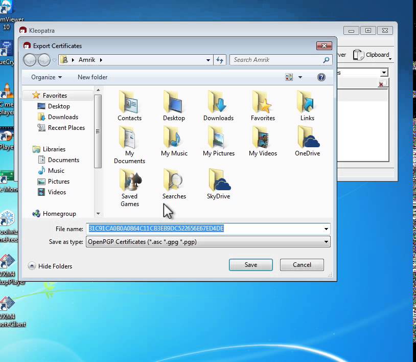
Task: Click the Save button
Action: [251, 265]
